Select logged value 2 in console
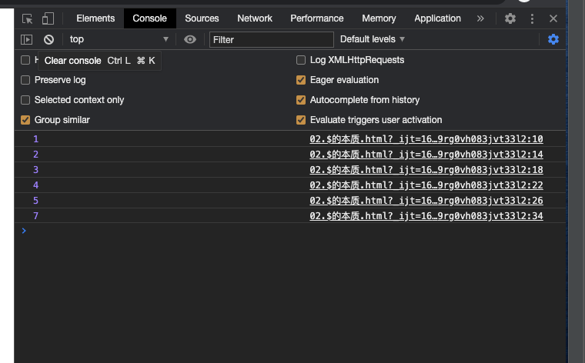 click(36, 155)
